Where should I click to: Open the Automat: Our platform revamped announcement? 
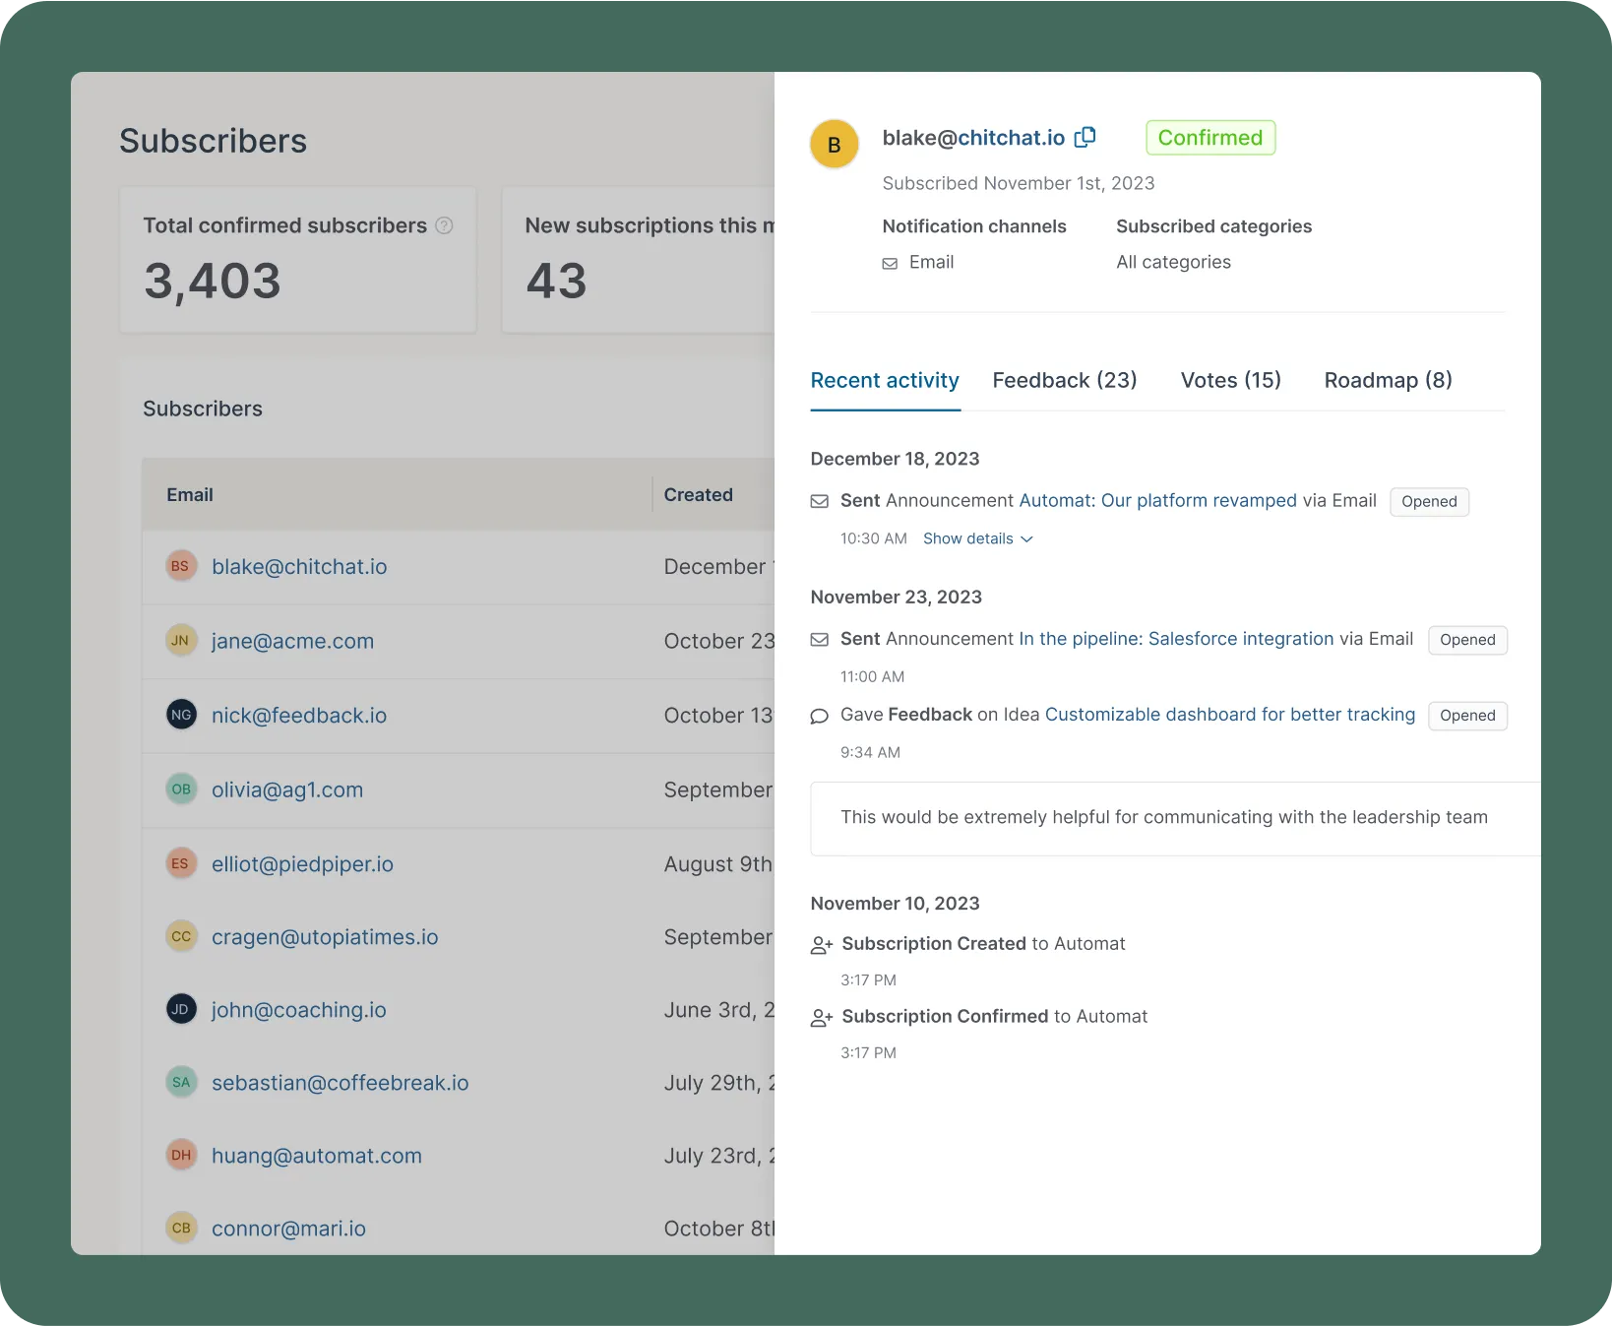(1156, 500)
